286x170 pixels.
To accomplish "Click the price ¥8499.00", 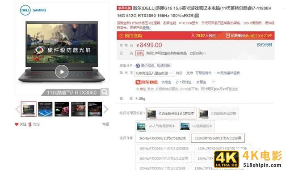I will [149, 45].
